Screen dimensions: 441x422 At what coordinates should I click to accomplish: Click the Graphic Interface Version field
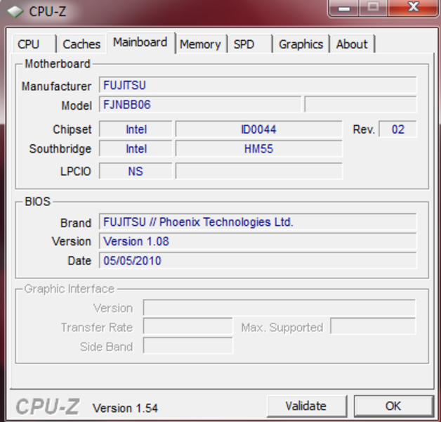(x=279, y=307)
